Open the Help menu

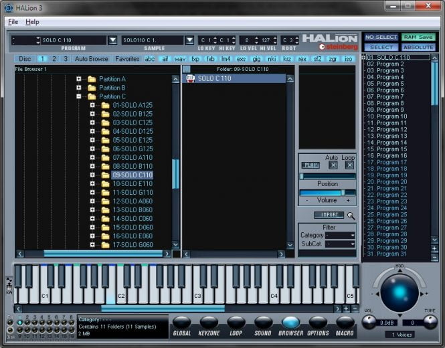(x=32, y=22)
